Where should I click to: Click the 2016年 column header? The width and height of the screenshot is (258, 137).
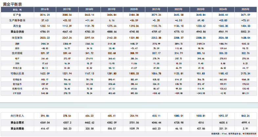pos(45,10)
